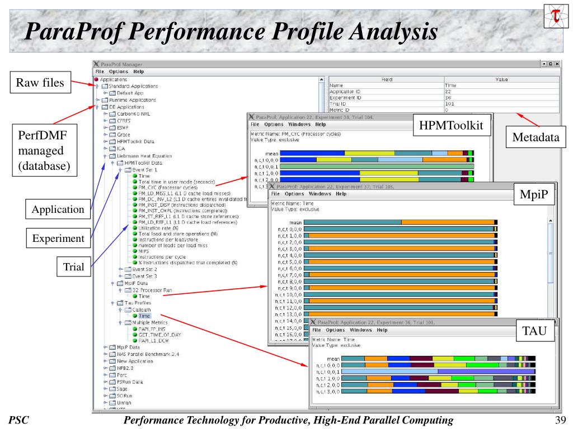Expand the Runtime Applications node
The image size is (573, 429).
pos(97,100)
